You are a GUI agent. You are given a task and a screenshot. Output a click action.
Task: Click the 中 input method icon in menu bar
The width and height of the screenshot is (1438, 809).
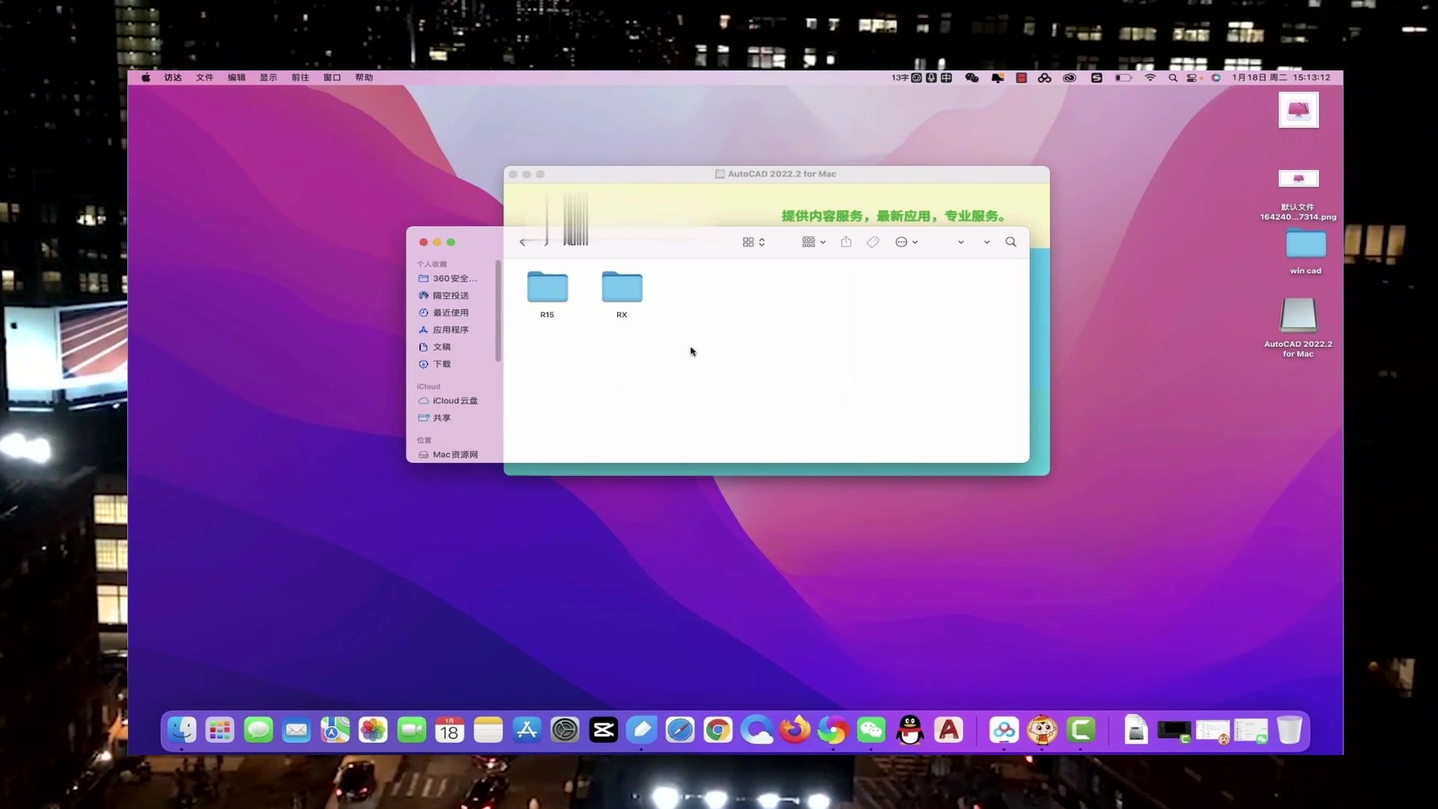[x=947, y=78]
